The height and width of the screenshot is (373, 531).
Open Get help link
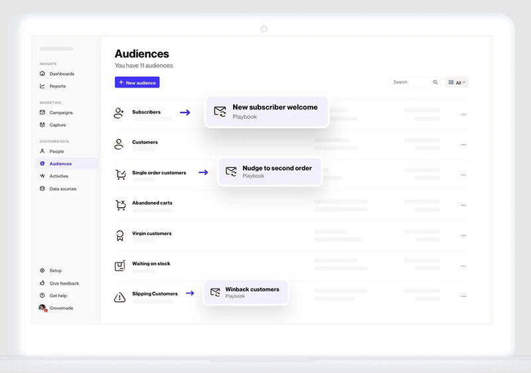tap(58, 296)
